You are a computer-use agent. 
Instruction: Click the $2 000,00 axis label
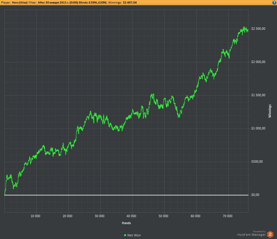click(x=258, y=62)
